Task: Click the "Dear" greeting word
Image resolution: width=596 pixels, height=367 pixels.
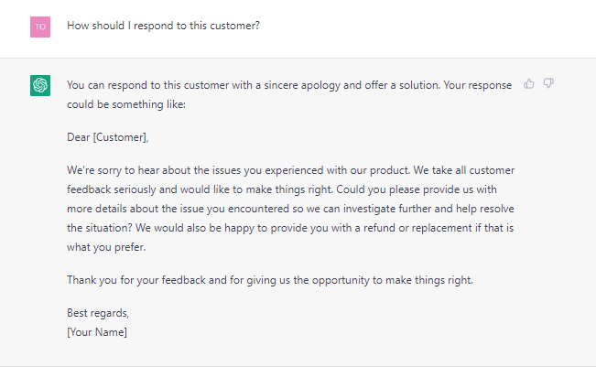Action: pos(79,137)
